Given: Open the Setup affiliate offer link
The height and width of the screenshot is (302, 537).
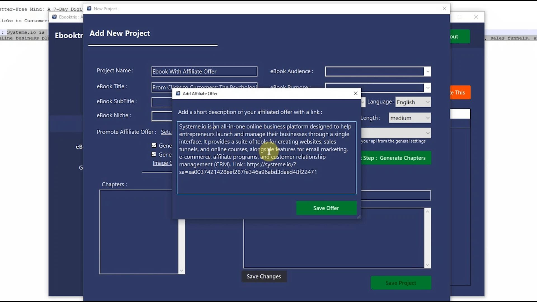Looking at the screenshot, I should (167, 132).
